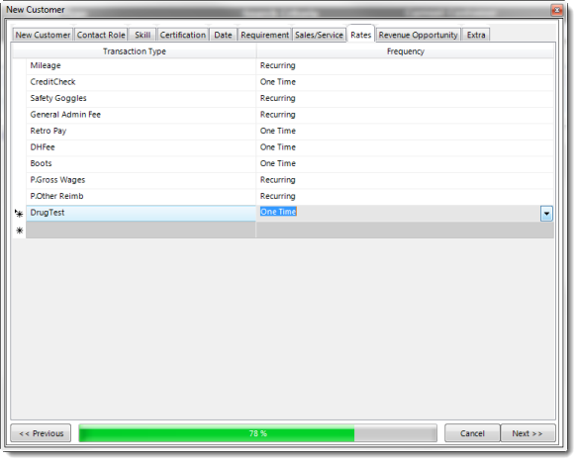The width and height of the screenshot is (579, 463).
Task: Select the Boots transaction type cell
Action: pyautogui.click(x=142, y=163)
